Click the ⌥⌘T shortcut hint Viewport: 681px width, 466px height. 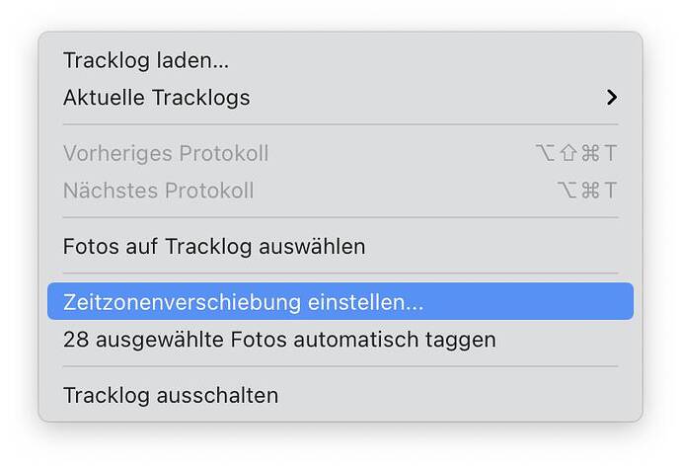586,191
